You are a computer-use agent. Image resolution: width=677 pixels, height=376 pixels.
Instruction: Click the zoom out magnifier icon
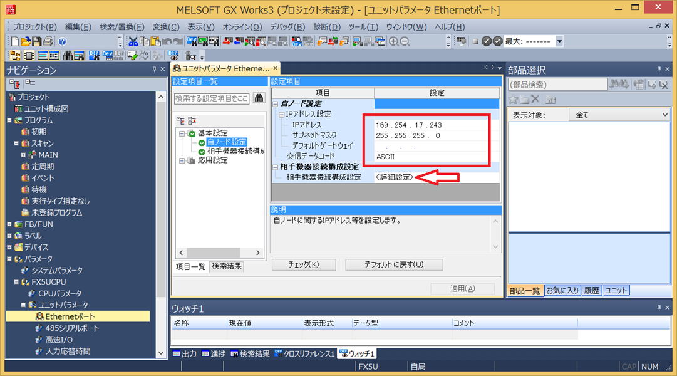click(x=405, y=41)
